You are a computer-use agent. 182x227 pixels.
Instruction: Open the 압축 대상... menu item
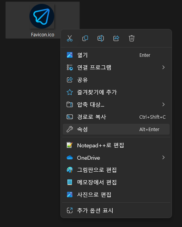click(x=116, y=104)
